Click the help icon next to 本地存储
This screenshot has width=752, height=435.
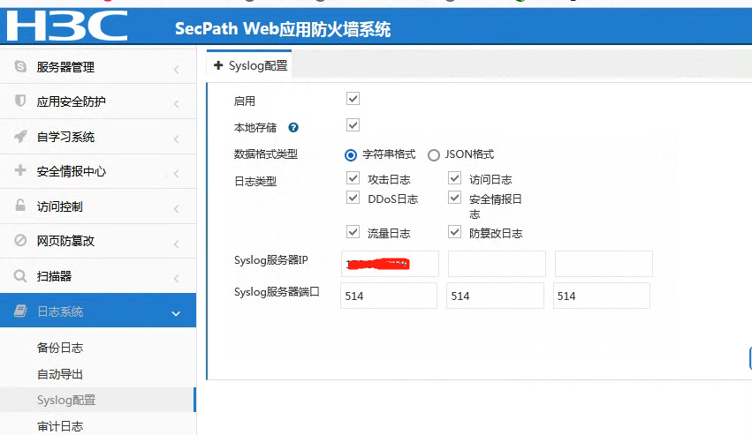pos(293,127)
